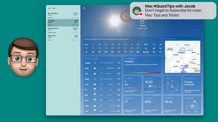Toggle the sidebar with the toolbar icon
Image resolution: width=218 pixels, height=122 pixels.
coord(84,8)
